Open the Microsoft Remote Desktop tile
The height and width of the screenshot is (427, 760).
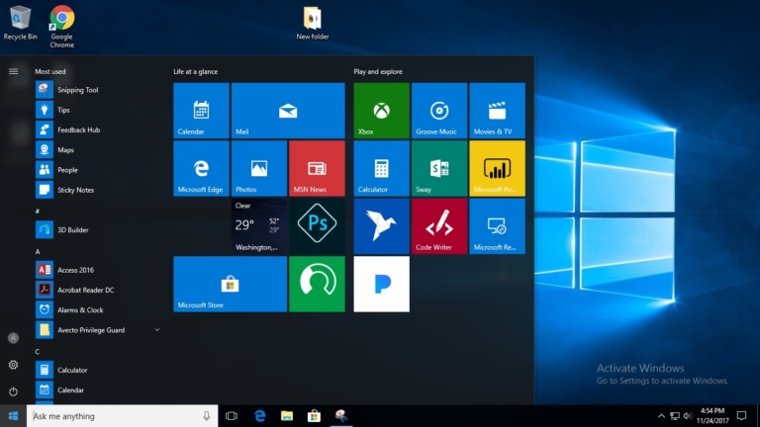coord(497,226)
